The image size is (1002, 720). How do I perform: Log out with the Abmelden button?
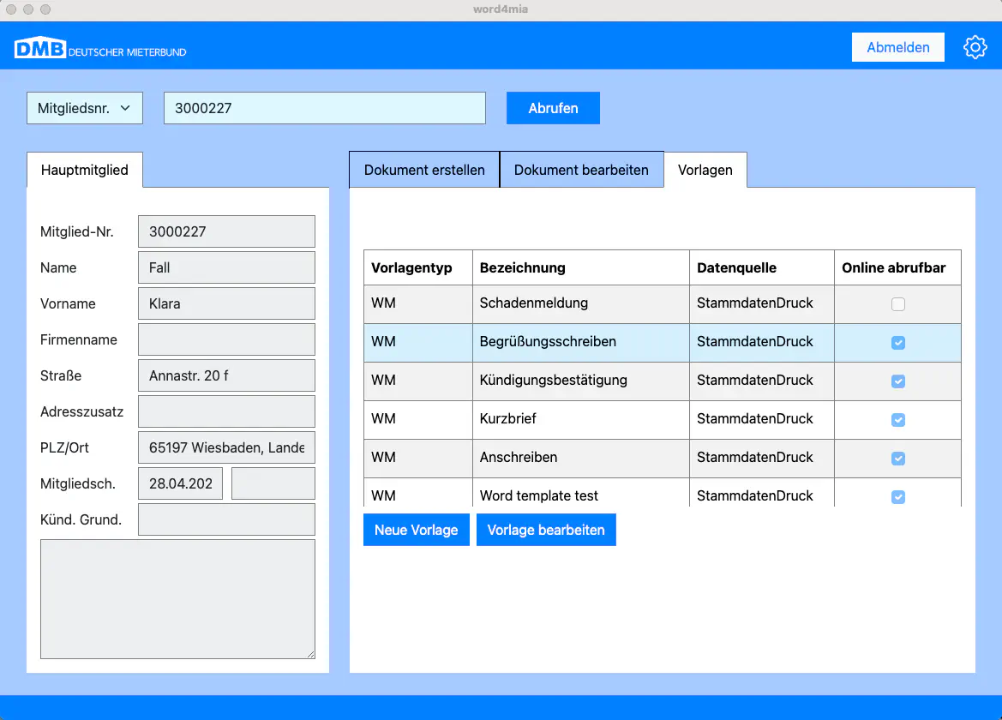click(x=897, y=47)
